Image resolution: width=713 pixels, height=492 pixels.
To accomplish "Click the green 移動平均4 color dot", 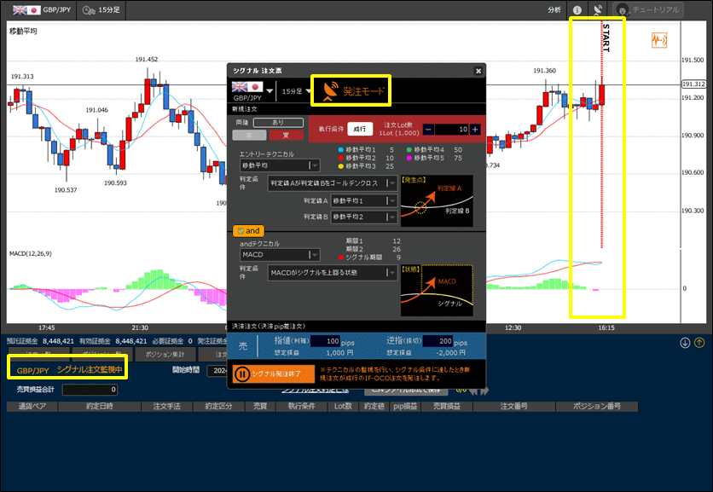I will click(409, 149).
